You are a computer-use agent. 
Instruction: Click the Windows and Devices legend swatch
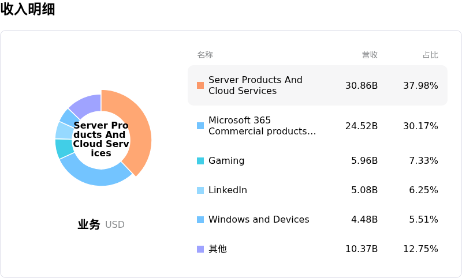(200, 220)
